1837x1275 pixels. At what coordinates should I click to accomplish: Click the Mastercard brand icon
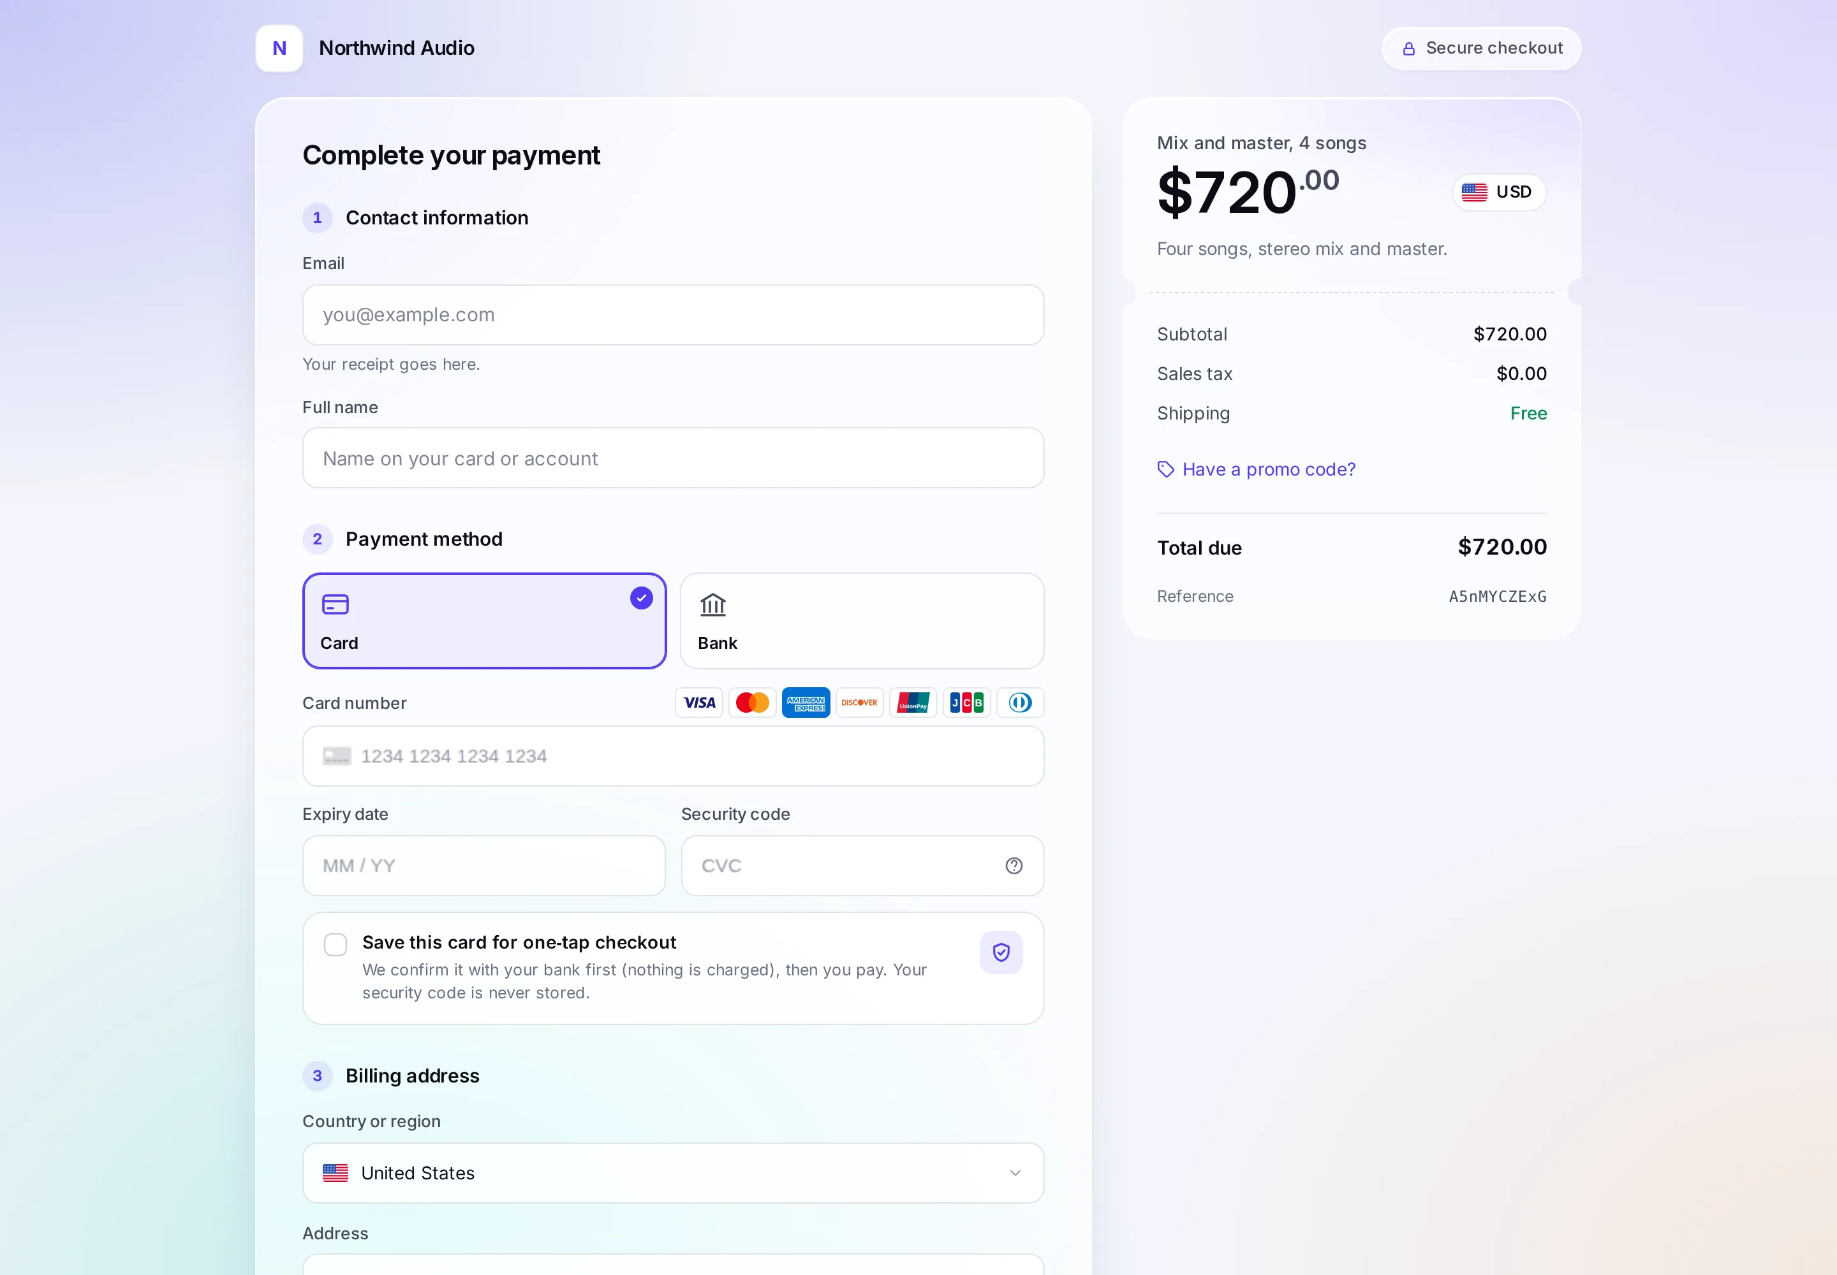[x=752, y=703]
